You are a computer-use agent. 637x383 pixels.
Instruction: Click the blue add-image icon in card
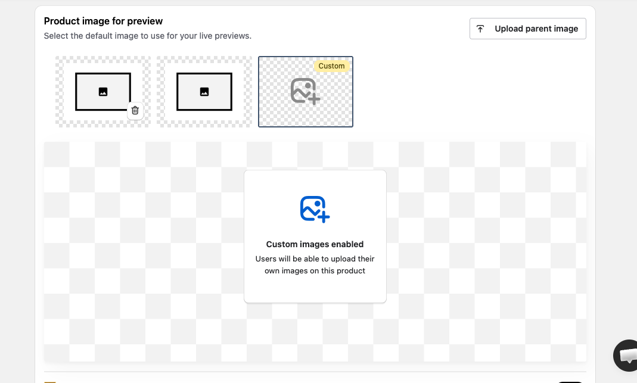315,209
